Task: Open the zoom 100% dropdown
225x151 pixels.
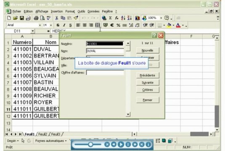Action: (x=161, y=18)
